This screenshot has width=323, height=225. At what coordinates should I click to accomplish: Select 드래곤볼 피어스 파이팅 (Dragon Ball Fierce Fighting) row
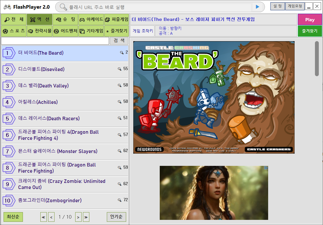click(x=65, y=168)
